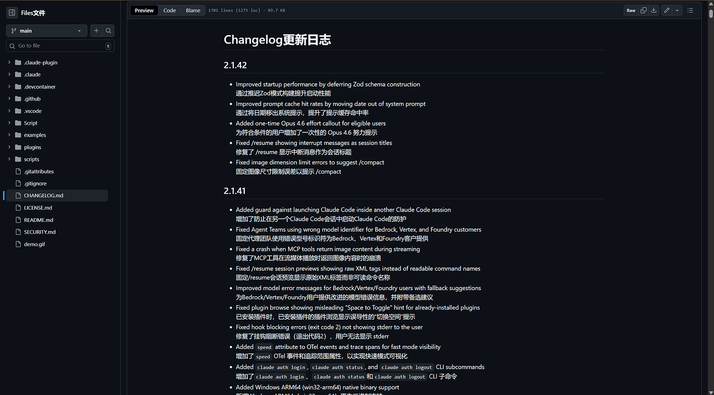Screen dimensions: 714x395
Task: Click "Added one-time Opus 4.6 effort callout" line
Action: [x=311, y=124]
